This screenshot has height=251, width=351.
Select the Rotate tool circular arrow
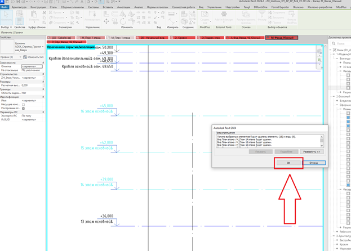point(123,21)
